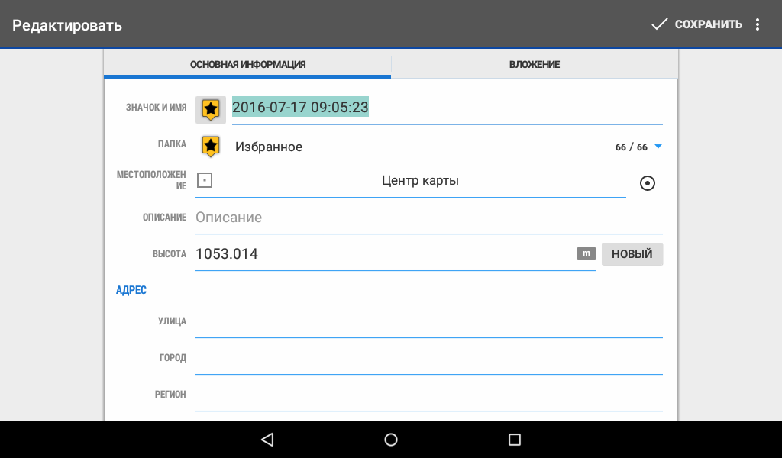Open the three-dot overflow menu
The width and height of the screenshot is (782, 458).
coord(758,24)
